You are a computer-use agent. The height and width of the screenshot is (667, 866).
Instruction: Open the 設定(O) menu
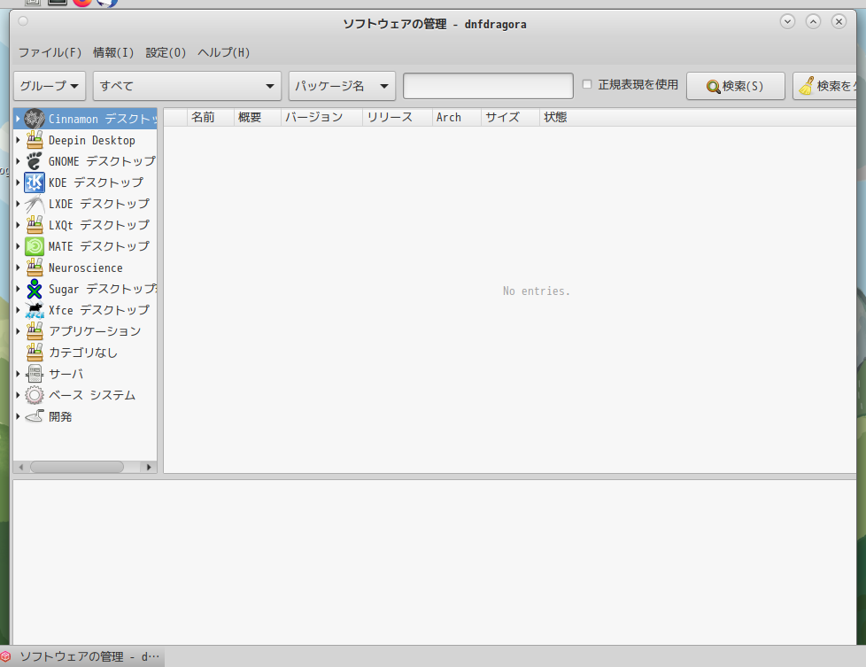pyautogui.click(x=166, y=52)
